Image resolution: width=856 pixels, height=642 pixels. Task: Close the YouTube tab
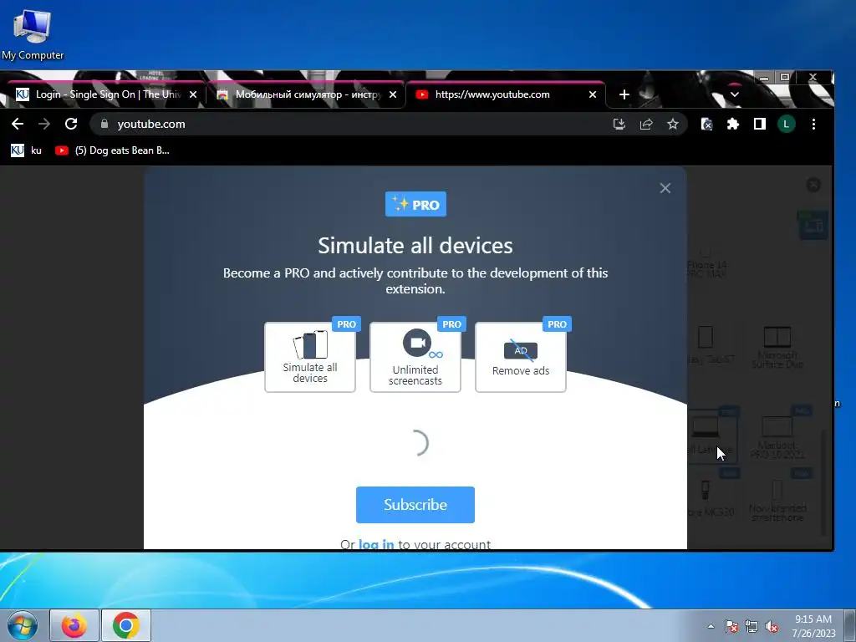pyautogui.click(x=593, y=94)
